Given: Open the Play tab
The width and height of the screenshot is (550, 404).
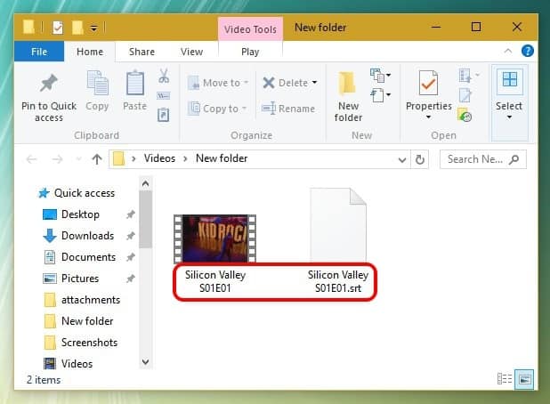Looking at the screenshot, I should (x=250, y=52).
